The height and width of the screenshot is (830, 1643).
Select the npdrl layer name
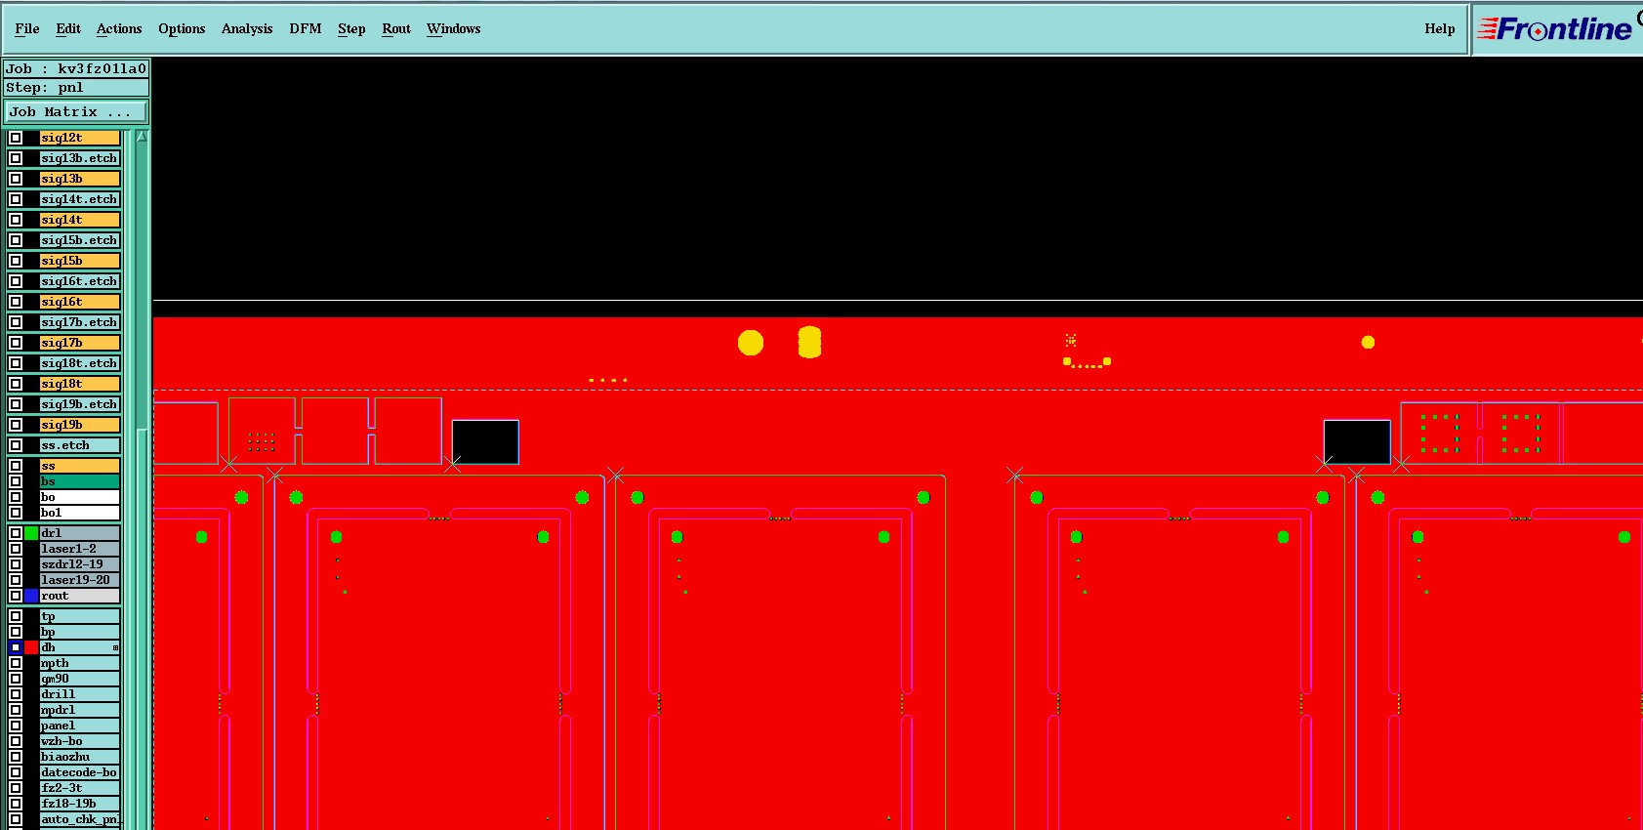[80, 710]
